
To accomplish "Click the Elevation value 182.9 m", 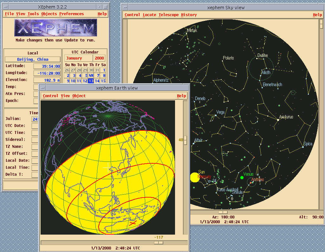I will 47,80.
